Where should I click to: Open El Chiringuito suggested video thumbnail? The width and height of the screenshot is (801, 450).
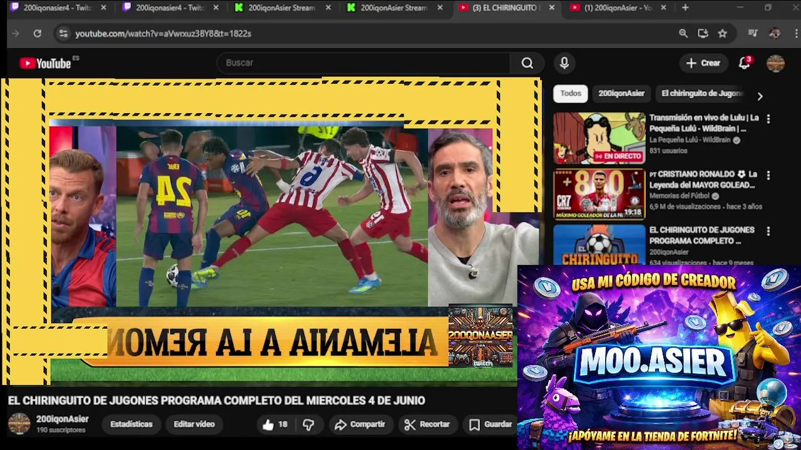click(599, 244)
